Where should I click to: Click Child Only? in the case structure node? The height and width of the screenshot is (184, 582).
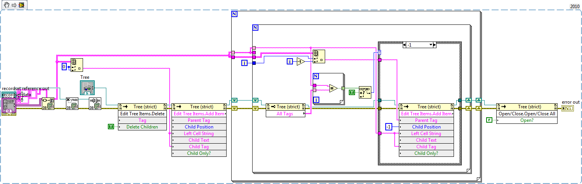(x=426, y=153)
